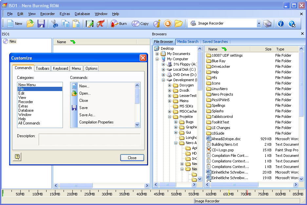Sort by Type column header
This screenshot has height=205, width=307.
pos(280,49)
